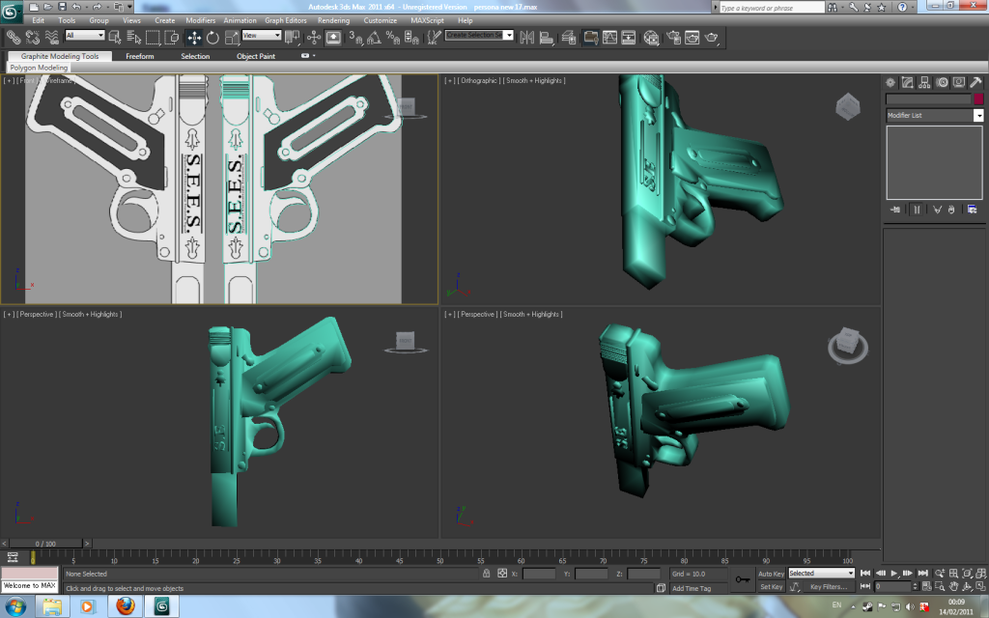
Task: Open the key filter Selected dropdown
Action: pyautogui.click(x=821, y=574)
